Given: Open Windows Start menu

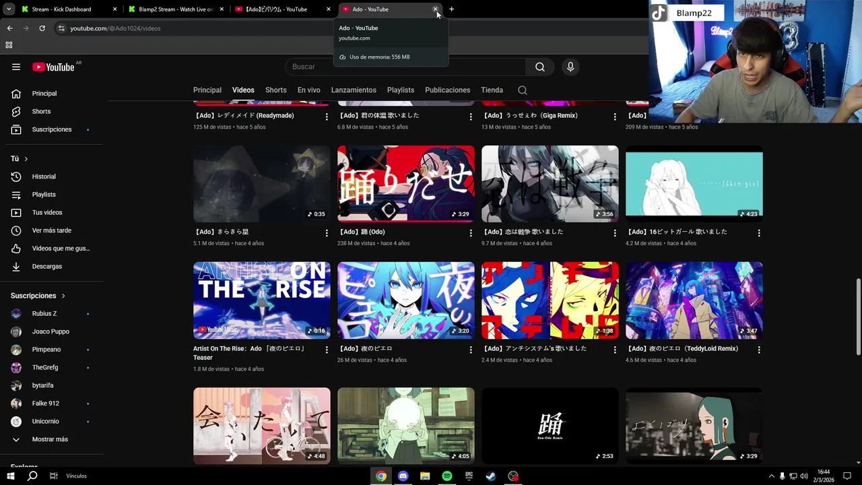Looking at the screenshot, I should (x=10, y=476).
